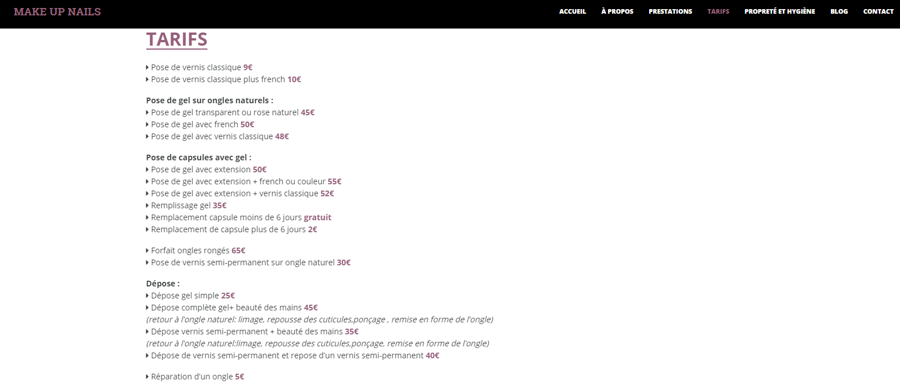Open the Propreté et hygiène page
This screenshot has width=900, height=384.
(x=779, y=11)
